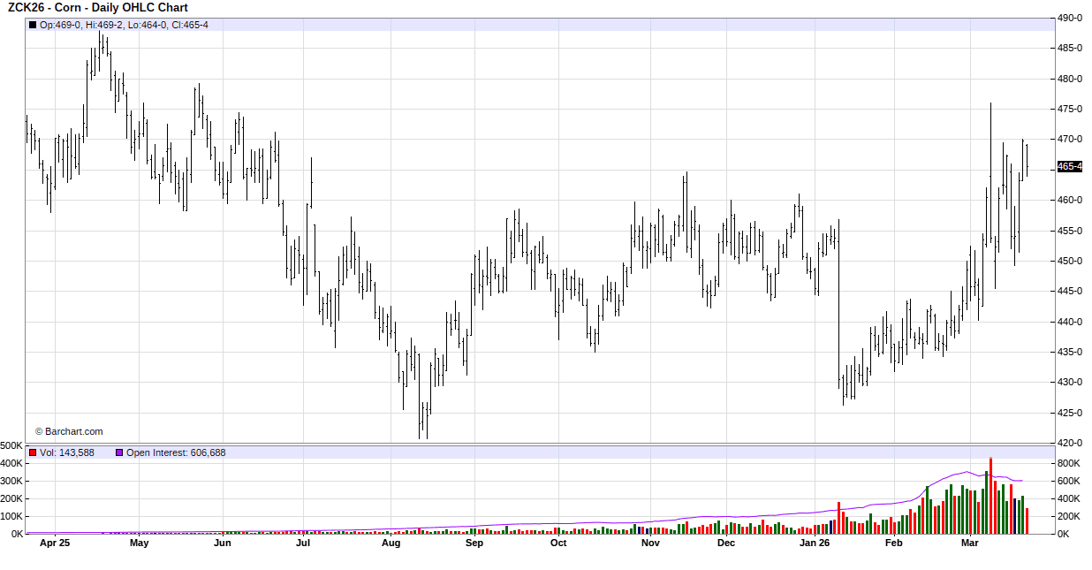Click the OHLC values readout line
Image resolution: width=1092 pixels, height=570 pixels.
(124, 25)
